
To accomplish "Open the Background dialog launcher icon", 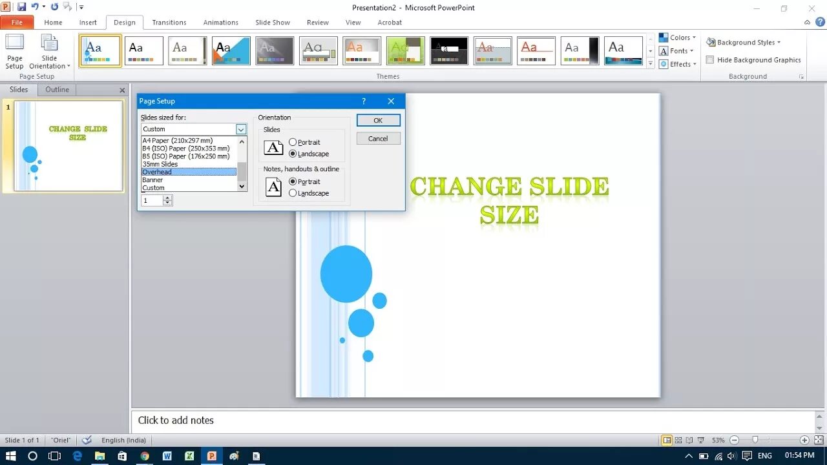I will point(802,77).
